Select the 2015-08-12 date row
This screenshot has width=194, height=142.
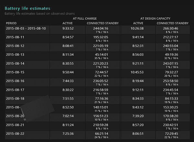[15, 46]
